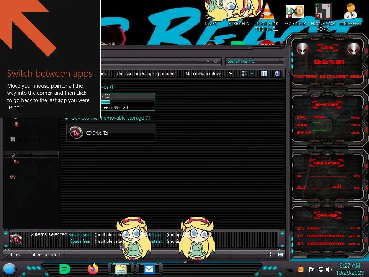Show hidden tray icons arrow
Image resolution: width=369 pixels, height=277 pixels.
coord(289,269)
